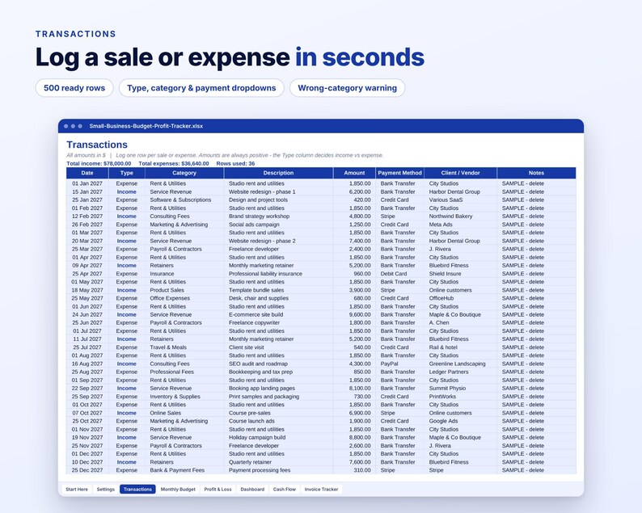Click the Payment Method column header
The width and height of the screenshot is (642, 513).
(399, 173)
